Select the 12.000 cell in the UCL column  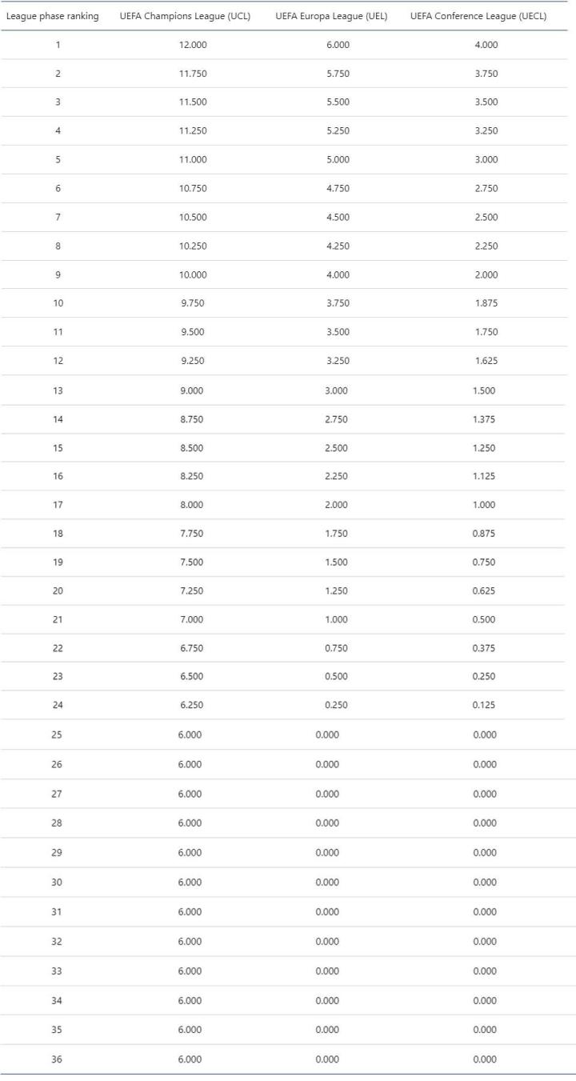193,45
